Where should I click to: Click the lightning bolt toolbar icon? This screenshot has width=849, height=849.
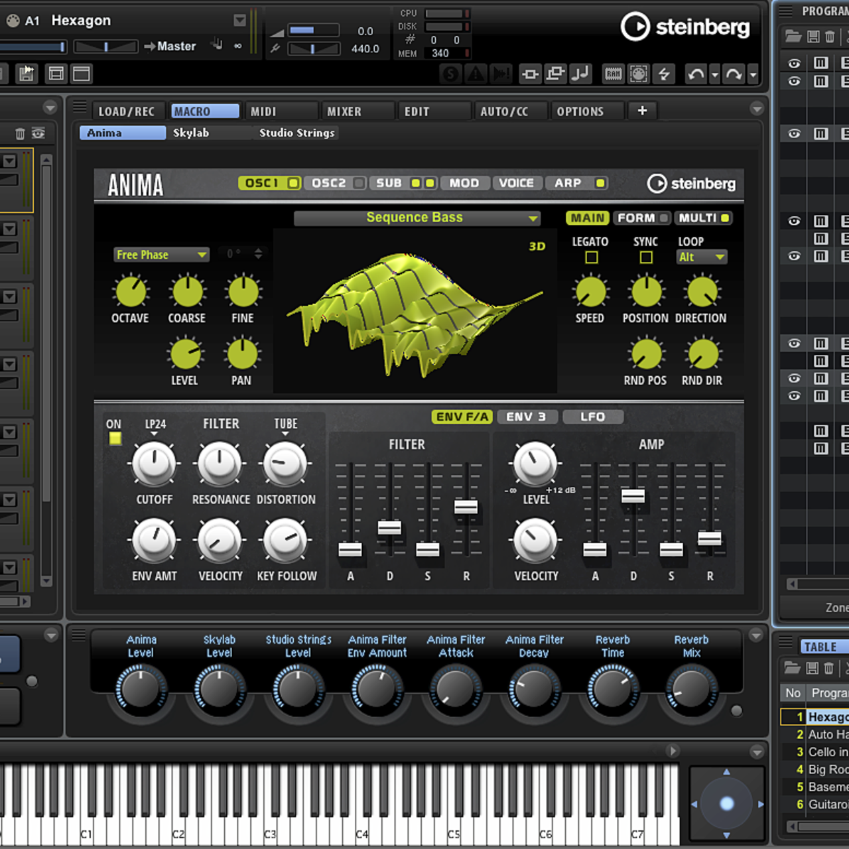(664, 74)
